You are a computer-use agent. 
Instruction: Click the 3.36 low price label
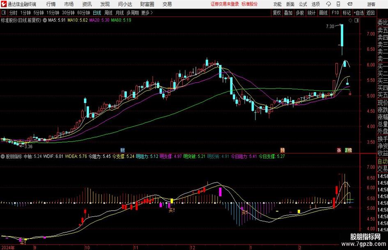28,147
